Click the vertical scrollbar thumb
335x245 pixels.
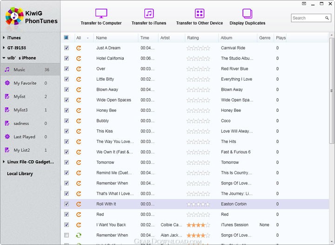pyautogui.click(x=331, y=91)
